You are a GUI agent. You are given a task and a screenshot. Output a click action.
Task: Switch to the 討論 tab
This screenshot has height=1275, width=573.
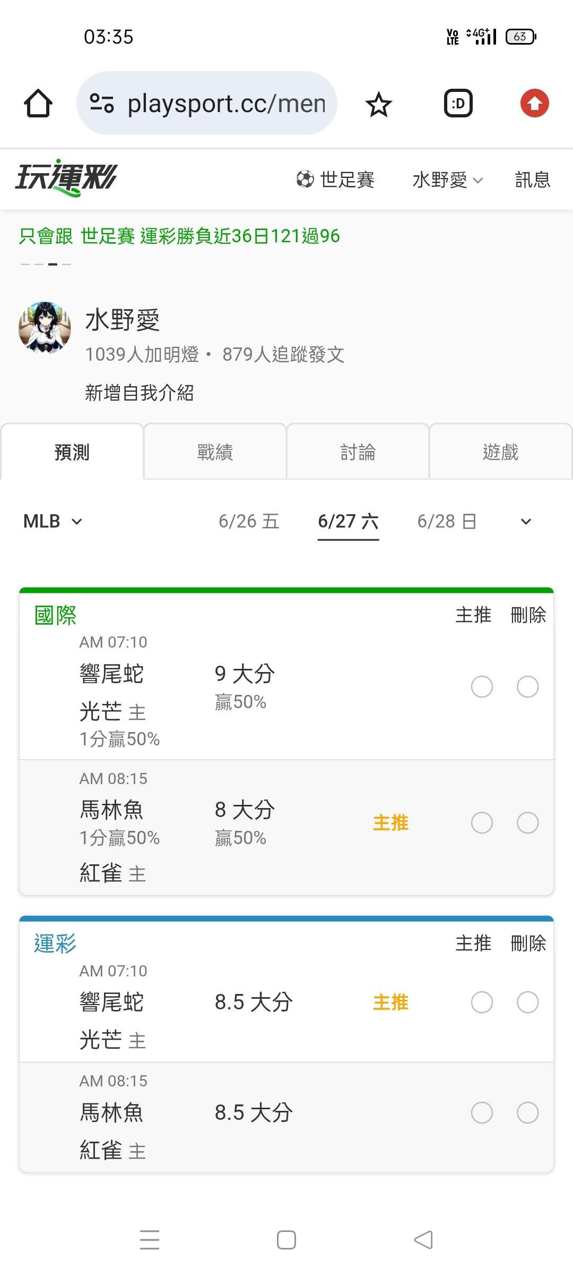point(358,452)
